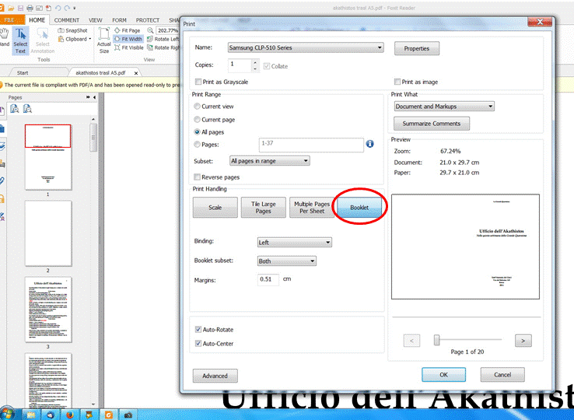This screenshot has width=574, height=420.
Task: Switch to the COMMENT ribbon tab
Action: (x=66, y=19)
